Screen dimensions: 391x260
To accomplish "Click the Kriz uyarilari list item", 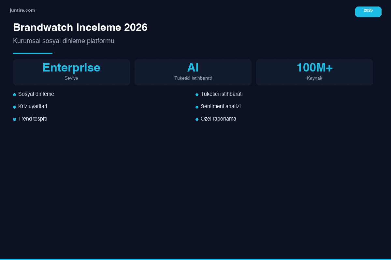I will [30, 107].
